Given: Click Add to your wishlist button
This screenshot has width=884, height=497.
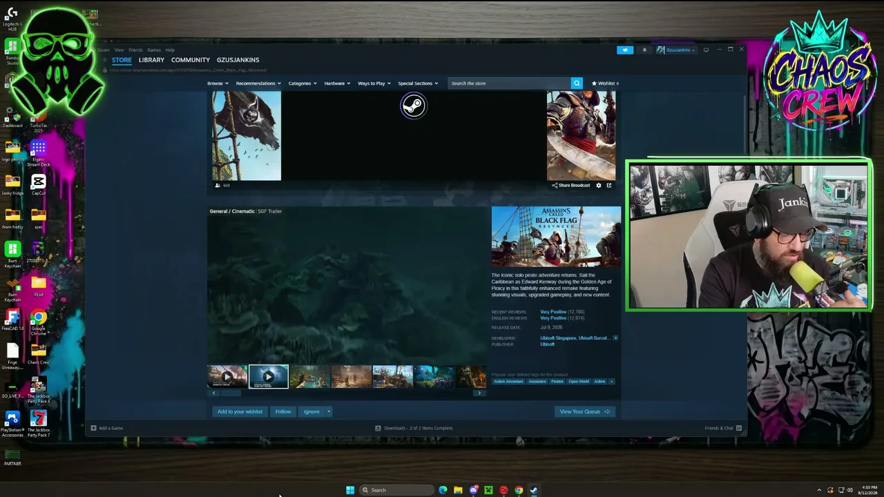Looking at the screenshot, I should tap(240, 411).
